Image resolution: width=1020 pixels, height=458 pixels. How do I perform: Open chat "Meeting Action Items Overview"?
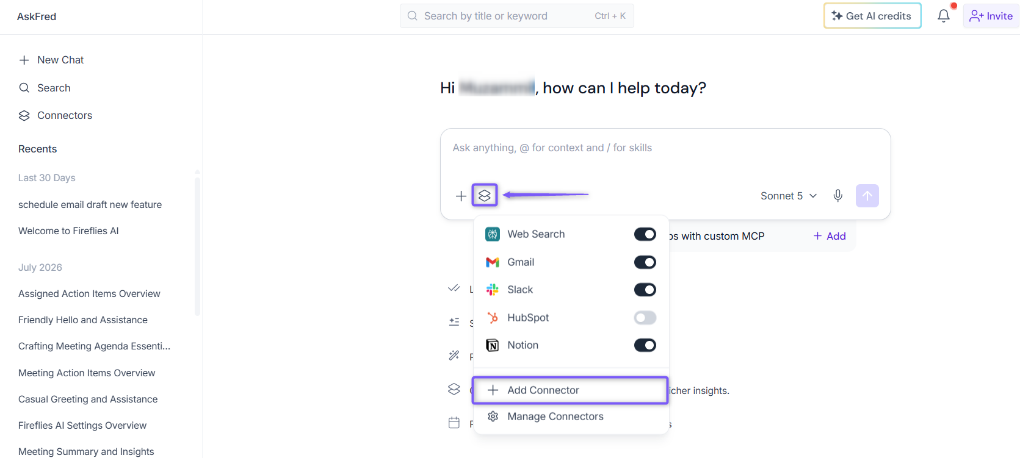point(87,373)
